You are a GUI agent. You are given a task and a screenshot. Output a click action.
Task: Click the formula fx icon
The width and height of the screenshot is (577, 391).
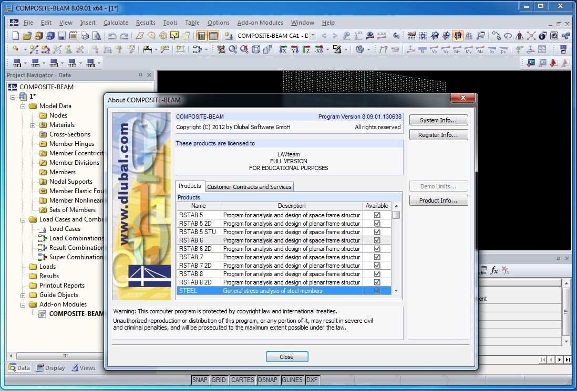[x=494, y=270]
